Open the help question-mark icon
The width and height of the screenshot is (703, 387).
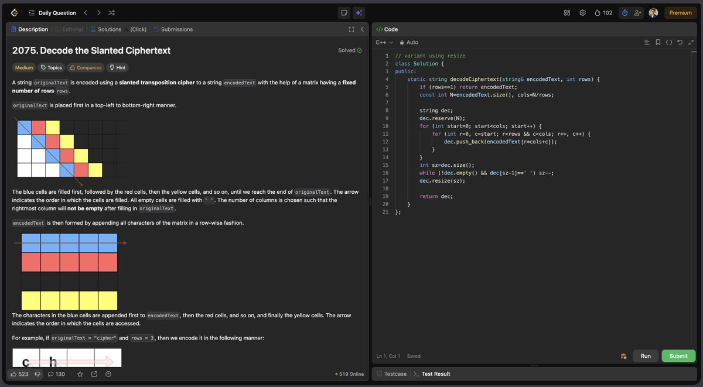pos(108,374)
